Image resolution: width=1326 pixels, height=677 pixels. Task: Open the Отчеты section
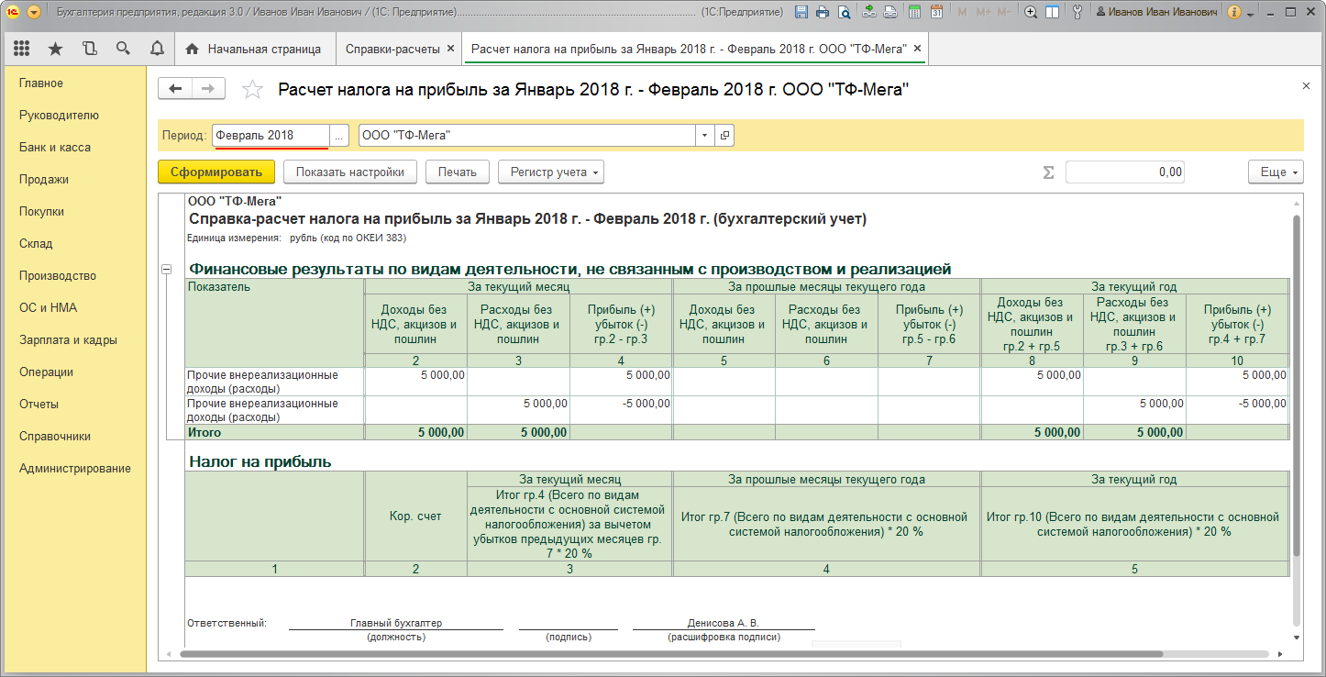pyautogui.click(x=39, y=405)
